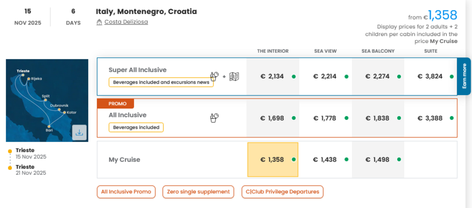
Task: Click green dot next to €1,498 price
Action: point(399,159)
